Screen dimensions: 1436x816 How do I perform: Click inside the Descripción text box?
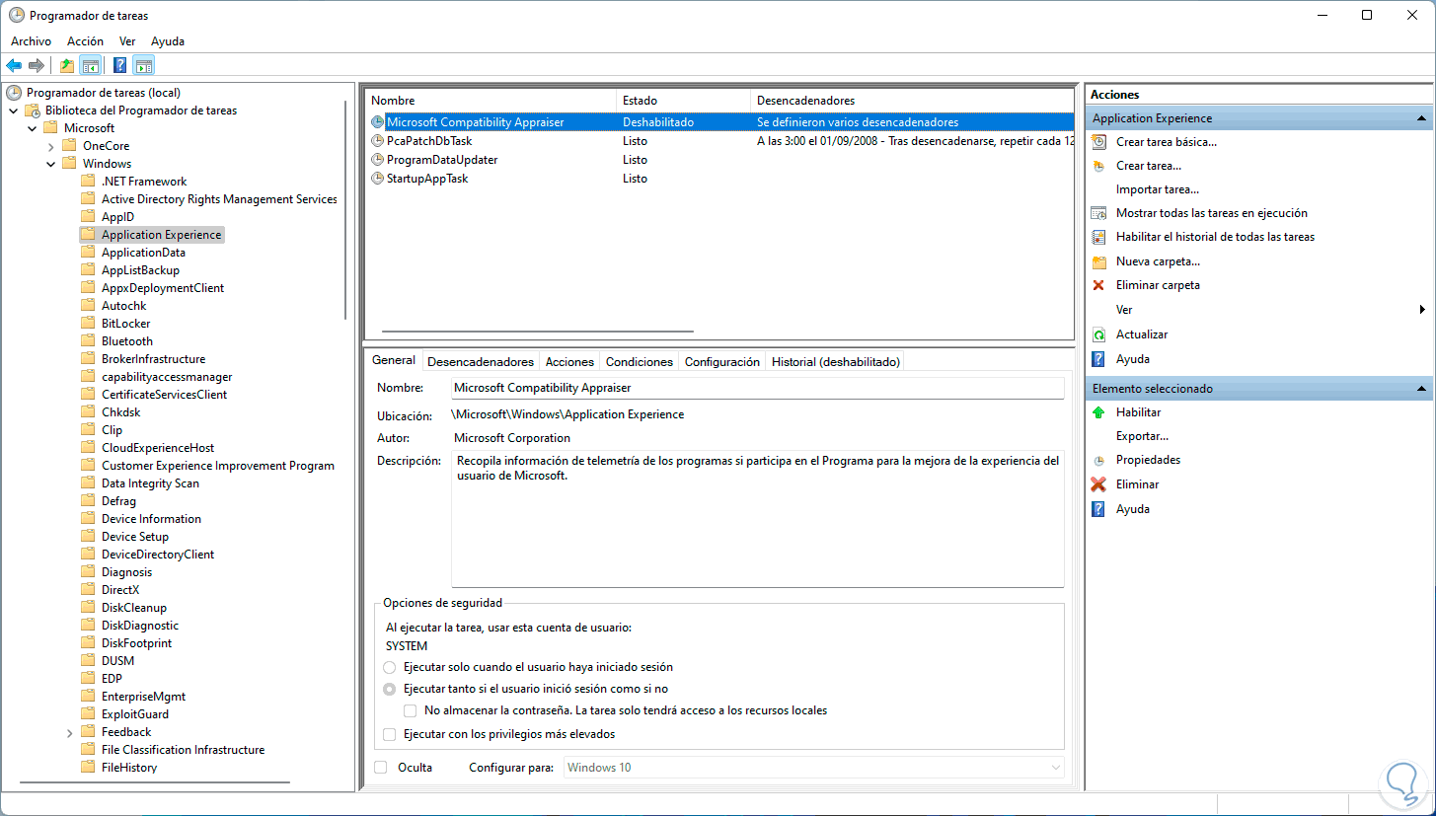(758, 519)
